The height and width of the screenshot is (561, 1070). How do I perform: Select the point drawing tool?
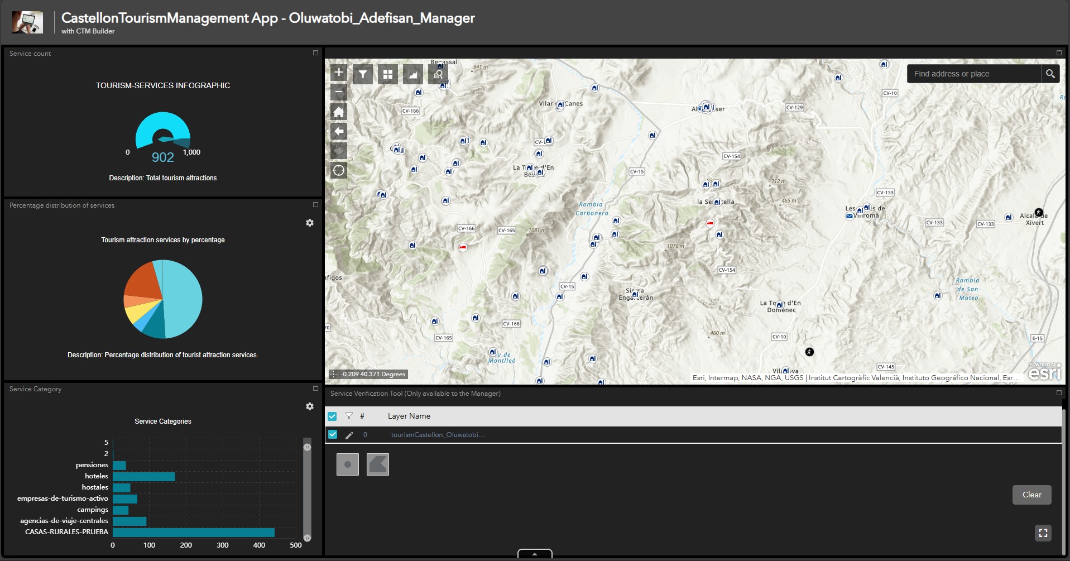click(348, 464)
